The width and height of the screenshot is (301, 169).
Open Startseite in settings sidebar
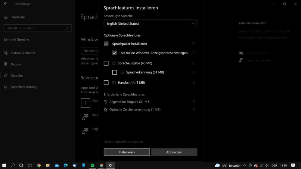tap(18, 17)
